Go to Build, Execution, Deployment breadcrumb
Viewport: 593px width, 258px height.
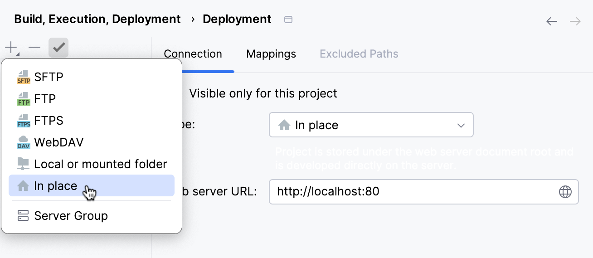click(97, 19)
